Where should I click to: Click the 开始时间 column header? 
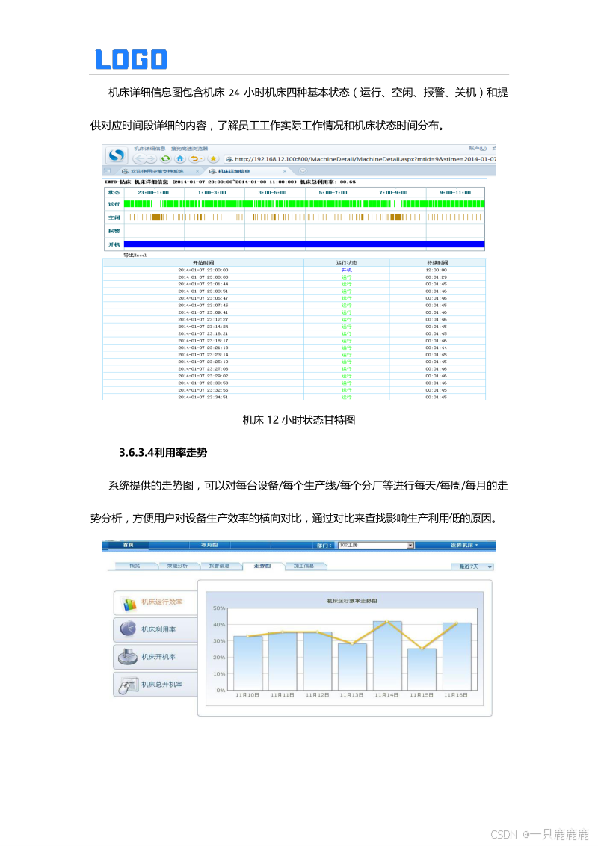203,263
